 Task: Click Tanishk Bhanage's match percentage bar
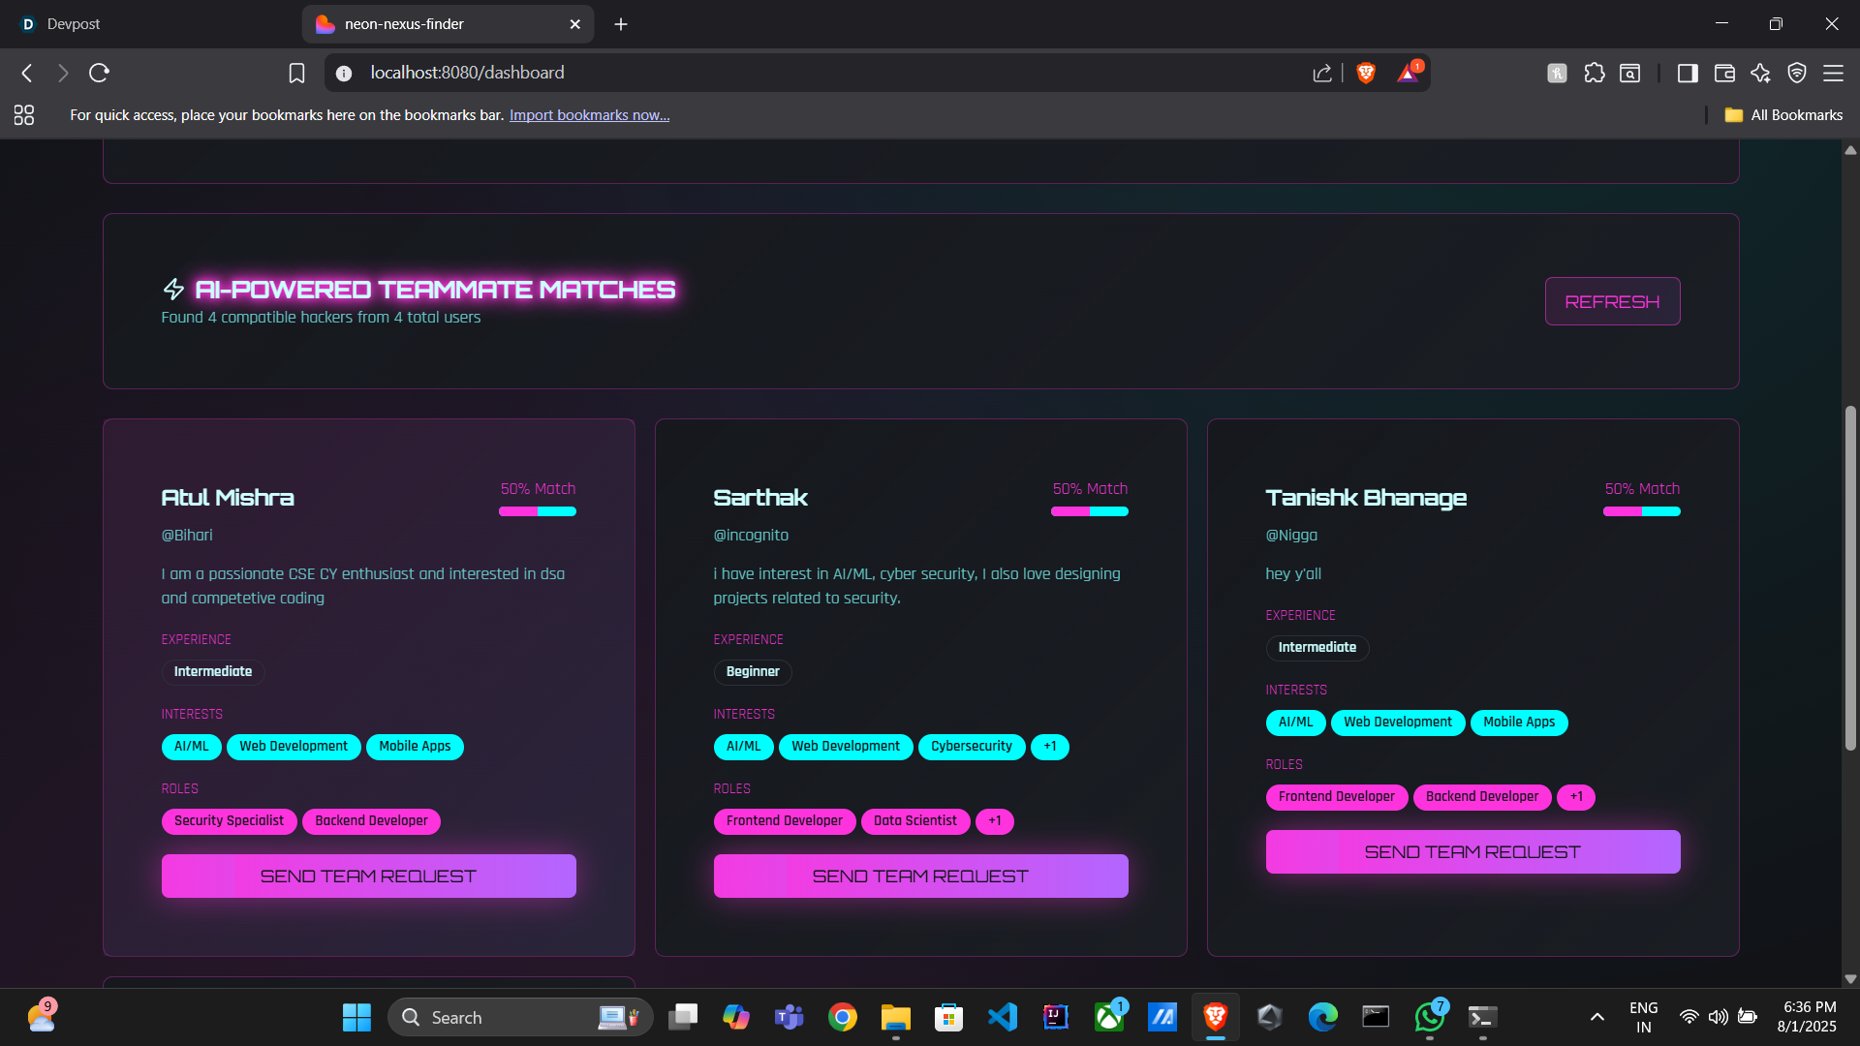pos(1641,511)
